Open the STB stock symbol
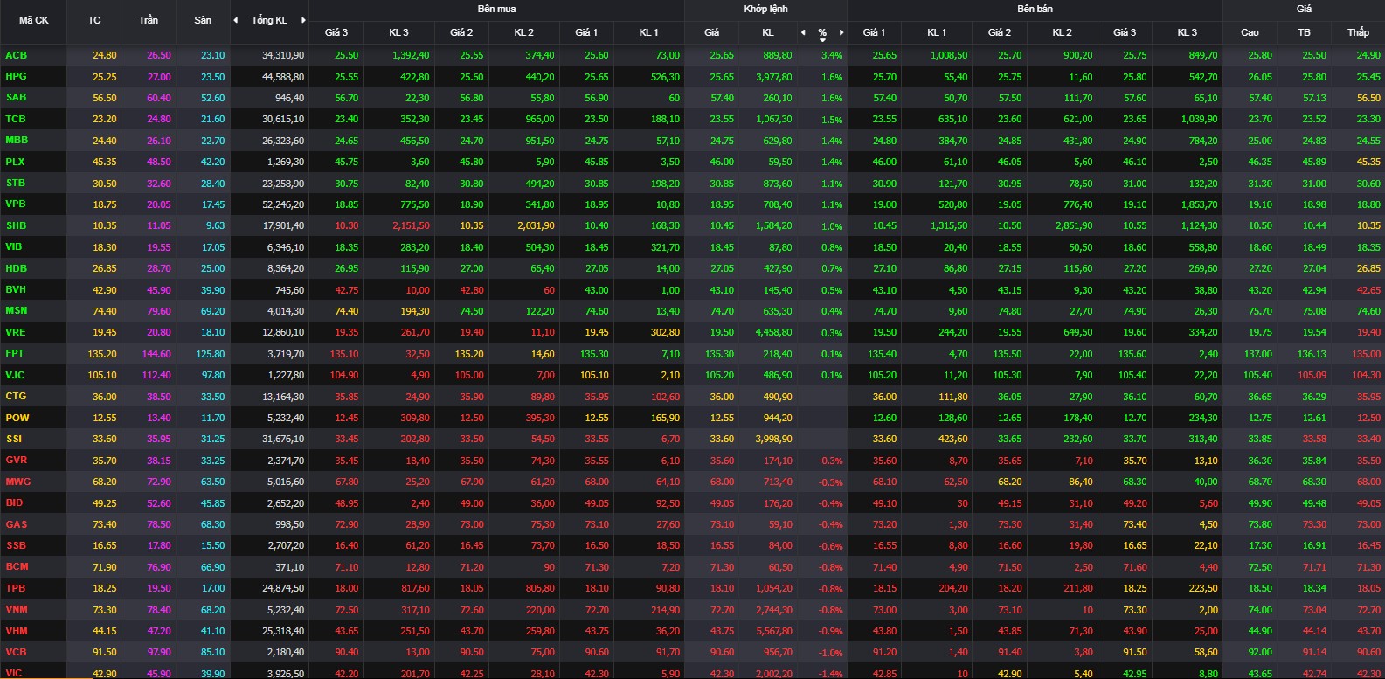1385x679 pixels. pyautogui.click(x=16, y=183)
